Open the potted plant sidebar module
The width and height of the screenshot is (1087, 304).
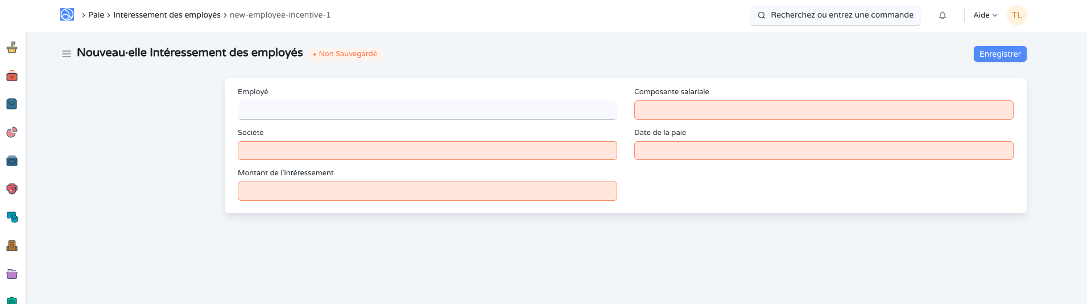[x=12, y=48]
